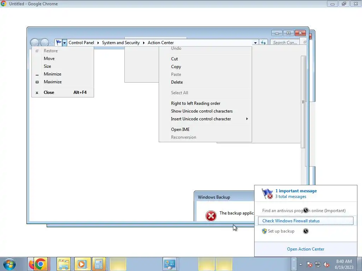This screenshot has height=271, width=362.
Task: Click the Control Panel breadcrumb
Action: pos(81,43)
